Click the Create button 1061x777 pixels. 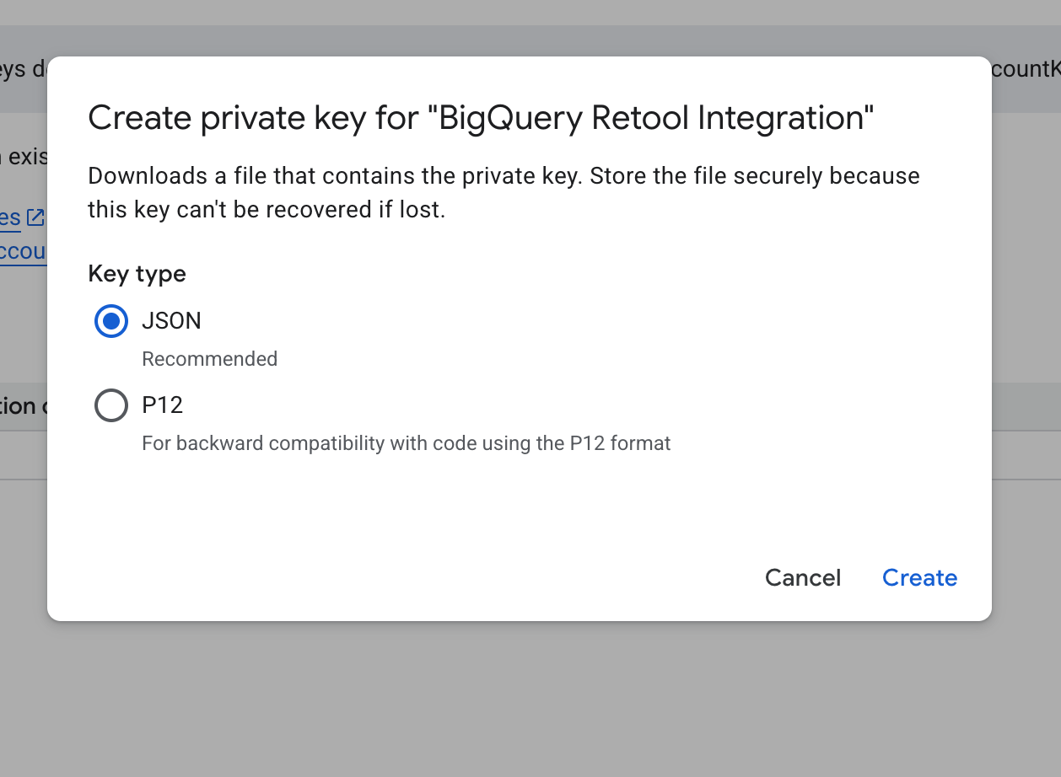(919, 577)
